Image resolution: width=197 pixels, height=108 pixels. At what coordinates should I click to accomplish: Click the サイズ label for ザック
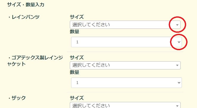[77, 98]
